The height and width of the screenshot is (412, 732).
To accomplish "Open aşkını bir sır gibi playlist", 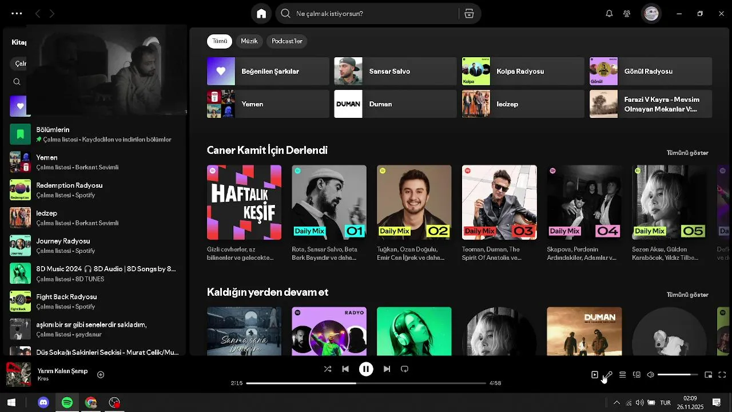I will [x=95, y=329].
